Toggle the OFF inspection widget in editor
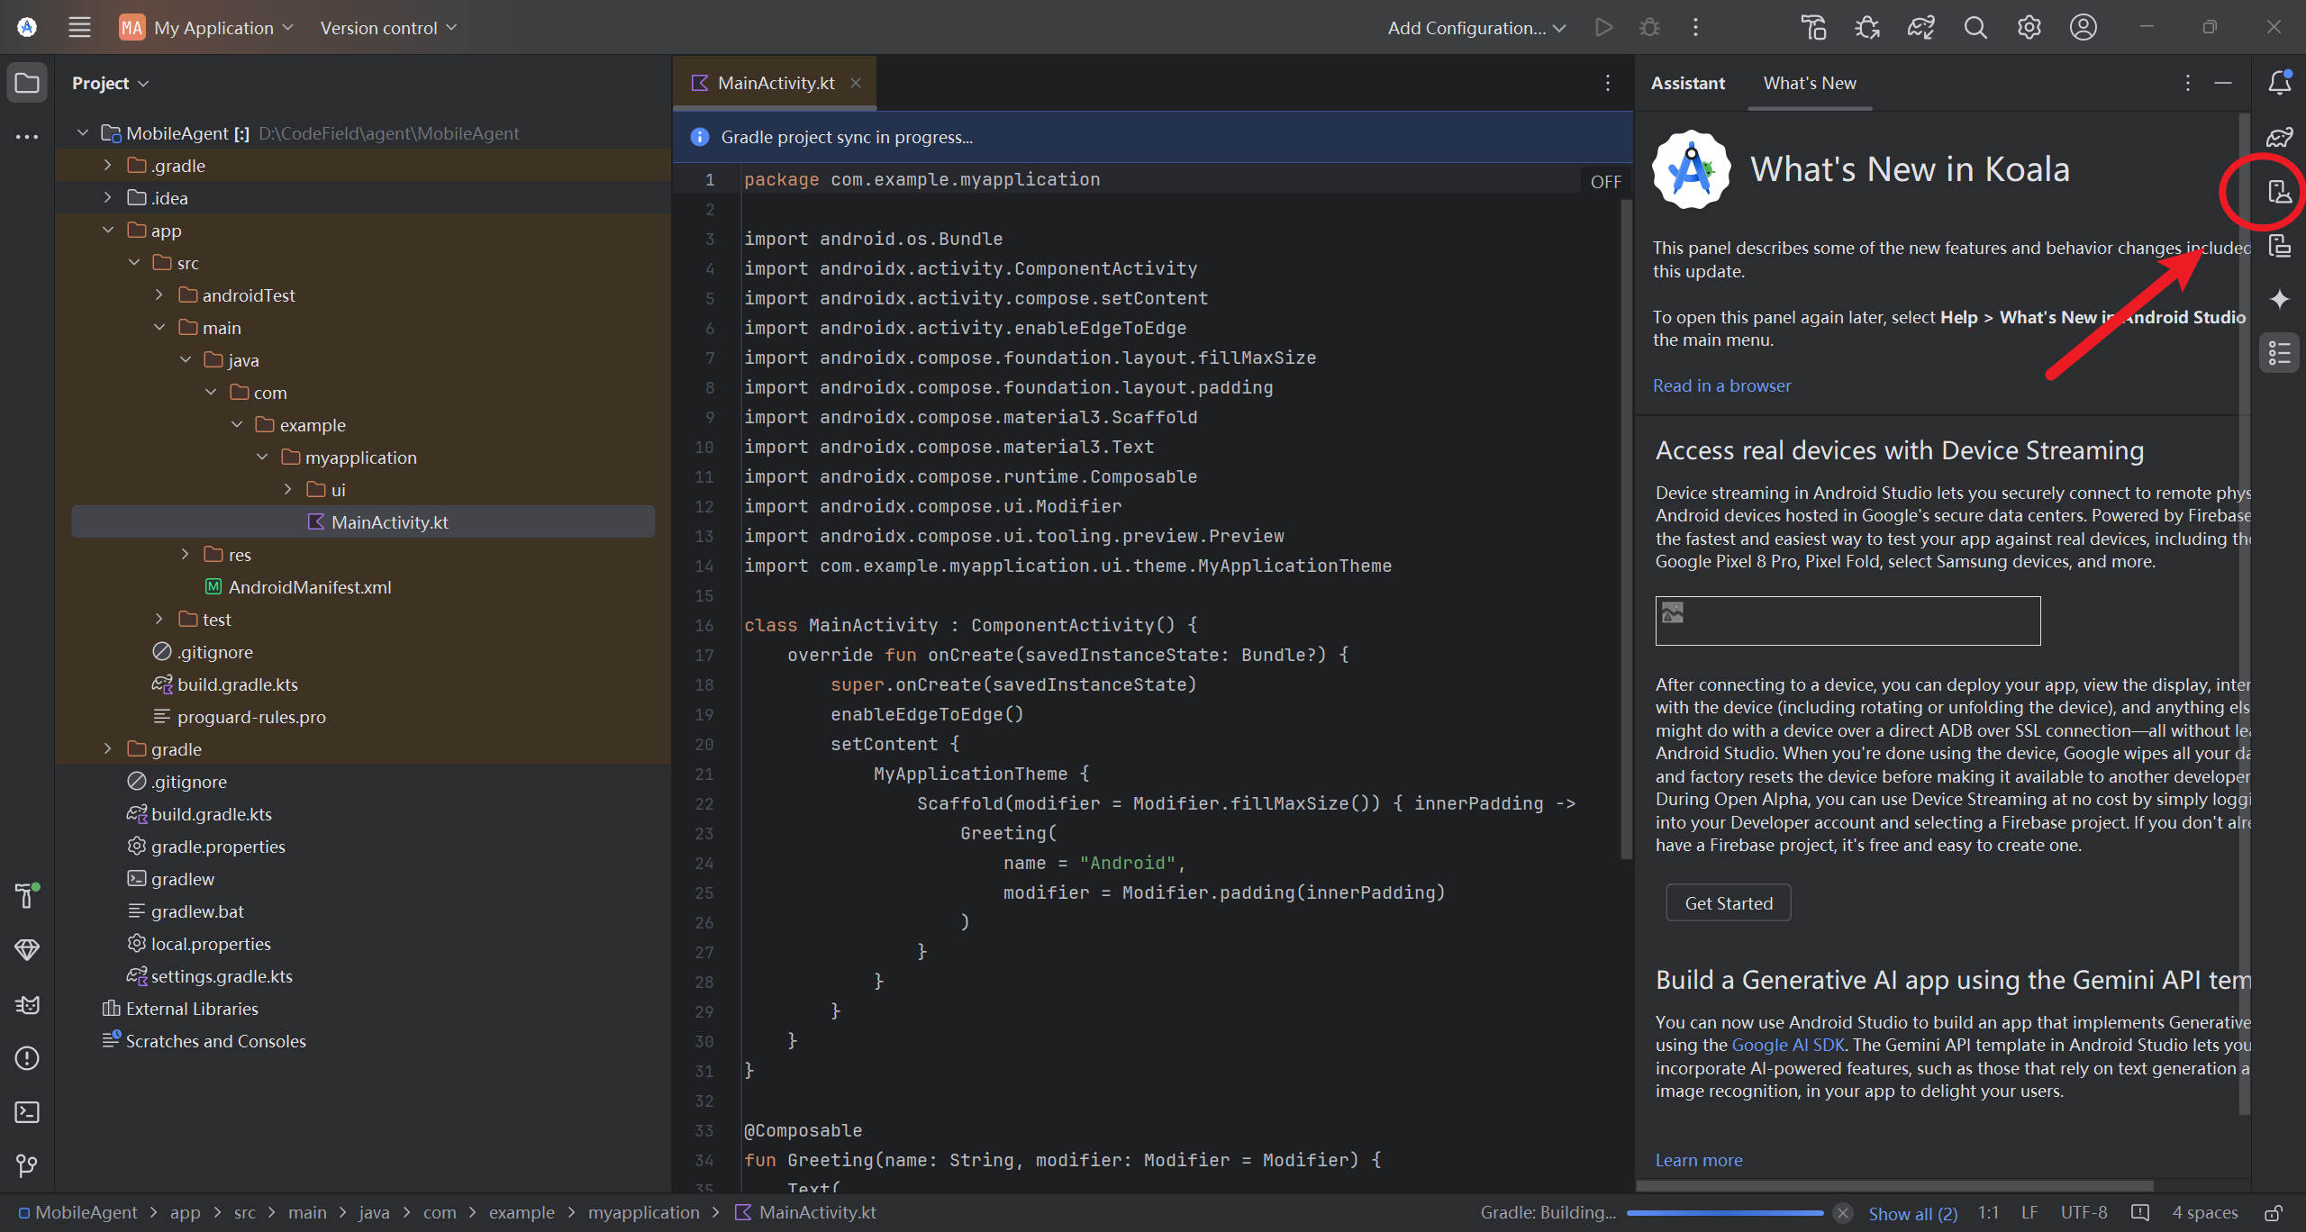This screenshot has height=1232, width=2306. [1605, 182]
